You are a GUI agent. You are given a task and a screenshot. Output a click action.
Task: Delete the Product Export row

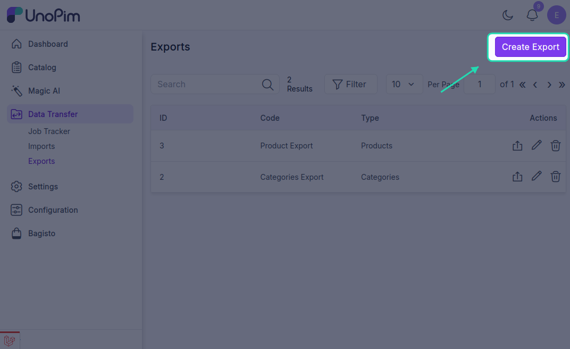[556, 145]
